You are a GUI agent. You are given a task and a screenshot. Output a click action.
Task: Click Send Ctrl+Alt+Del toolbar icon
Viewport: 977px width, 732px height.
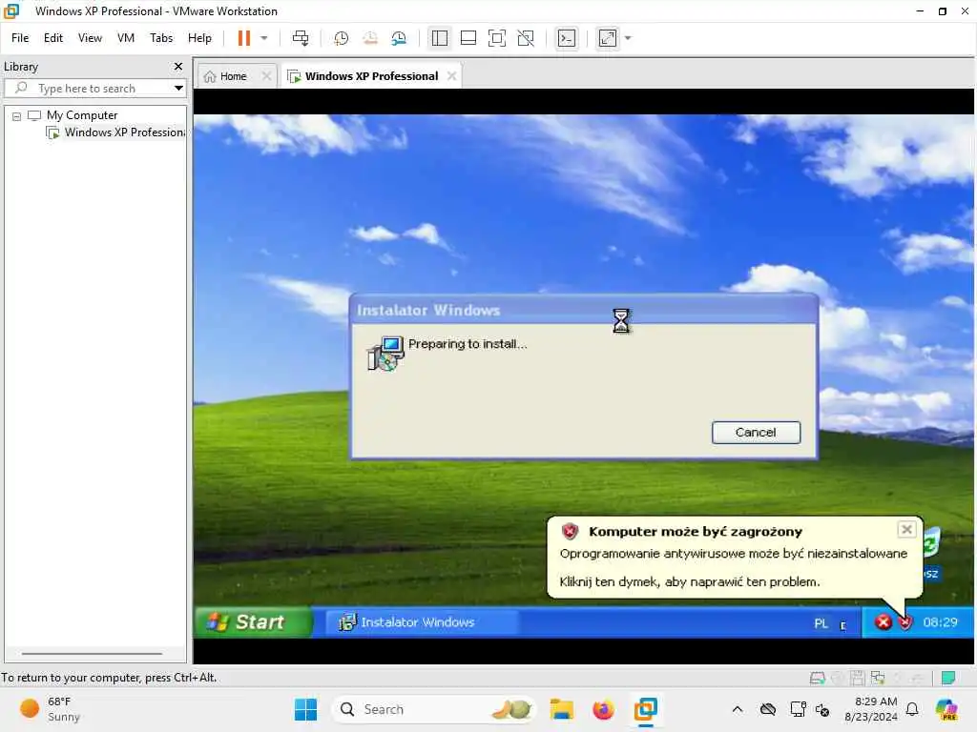pyautogui.click(x=301, y=38)
